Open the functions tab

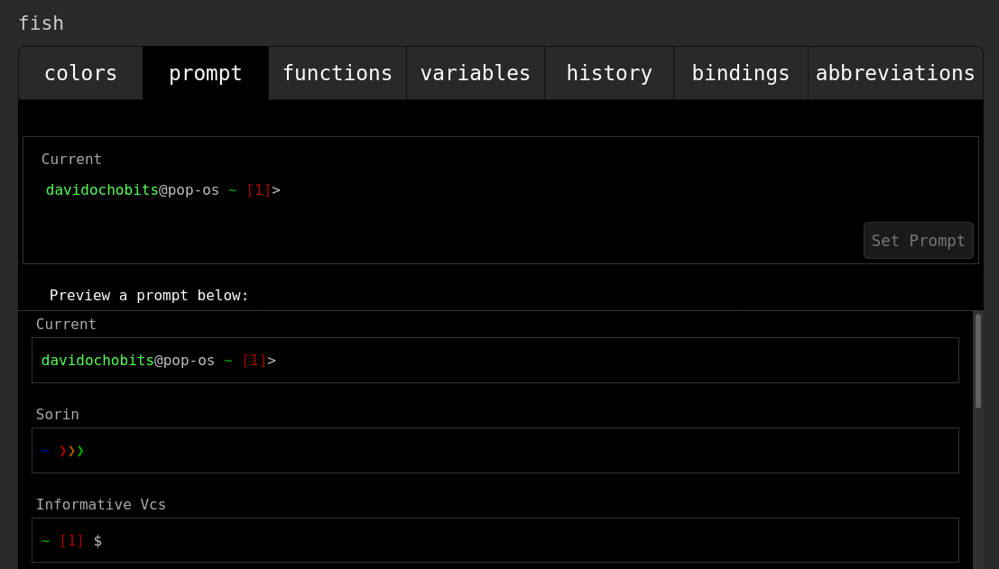[x=337, y=73]
